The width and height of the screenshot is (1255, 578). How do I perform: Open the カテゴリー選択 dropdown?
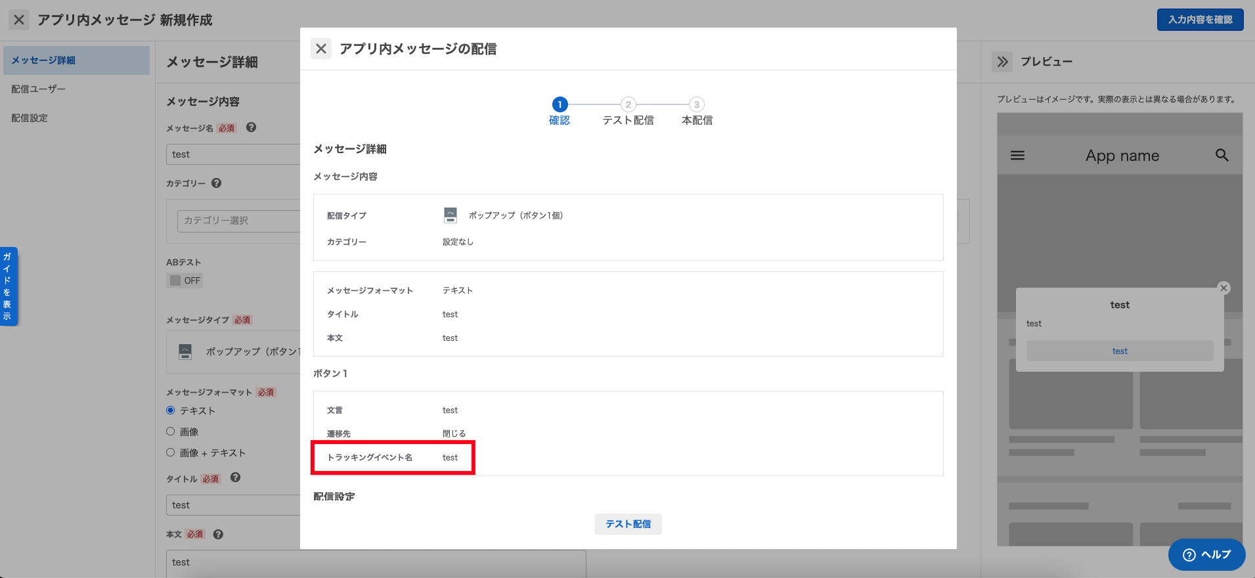pos(239,221)
